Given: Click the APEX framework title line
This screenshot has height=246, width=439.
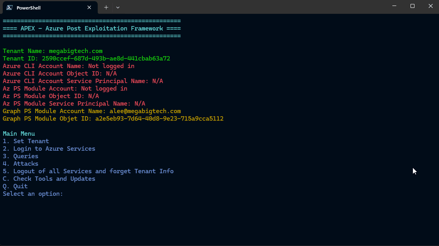Looking at the screenshot, I should tap(92, 28).
